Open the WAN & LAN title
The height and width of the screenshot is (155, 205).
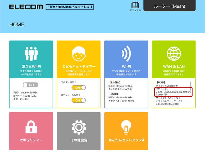pyautogui.click(x=174, y=67)
